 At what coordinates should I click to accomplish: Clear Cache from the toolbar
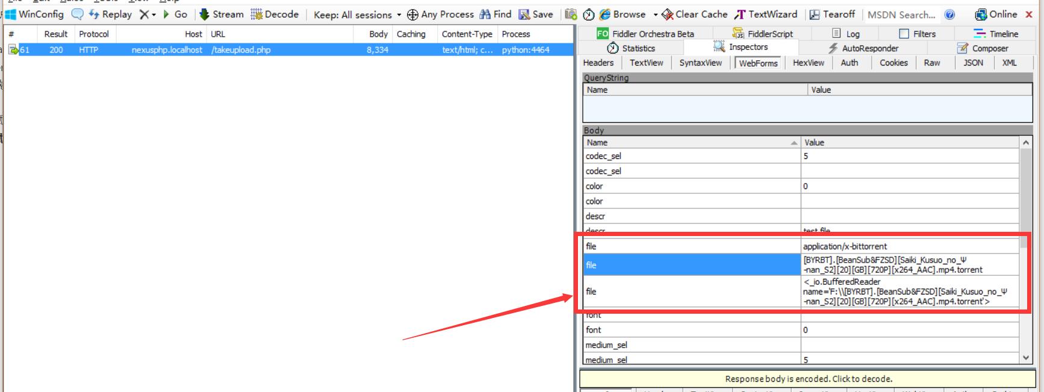[x=695, y=14]
